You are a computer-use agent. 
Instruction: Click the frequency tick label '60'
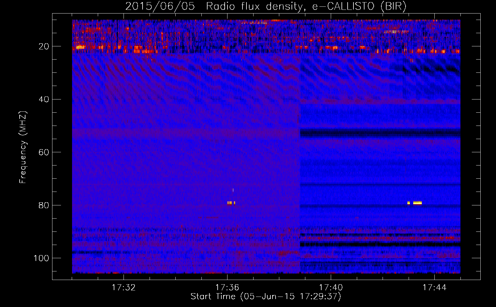click(x=44, y=152)
